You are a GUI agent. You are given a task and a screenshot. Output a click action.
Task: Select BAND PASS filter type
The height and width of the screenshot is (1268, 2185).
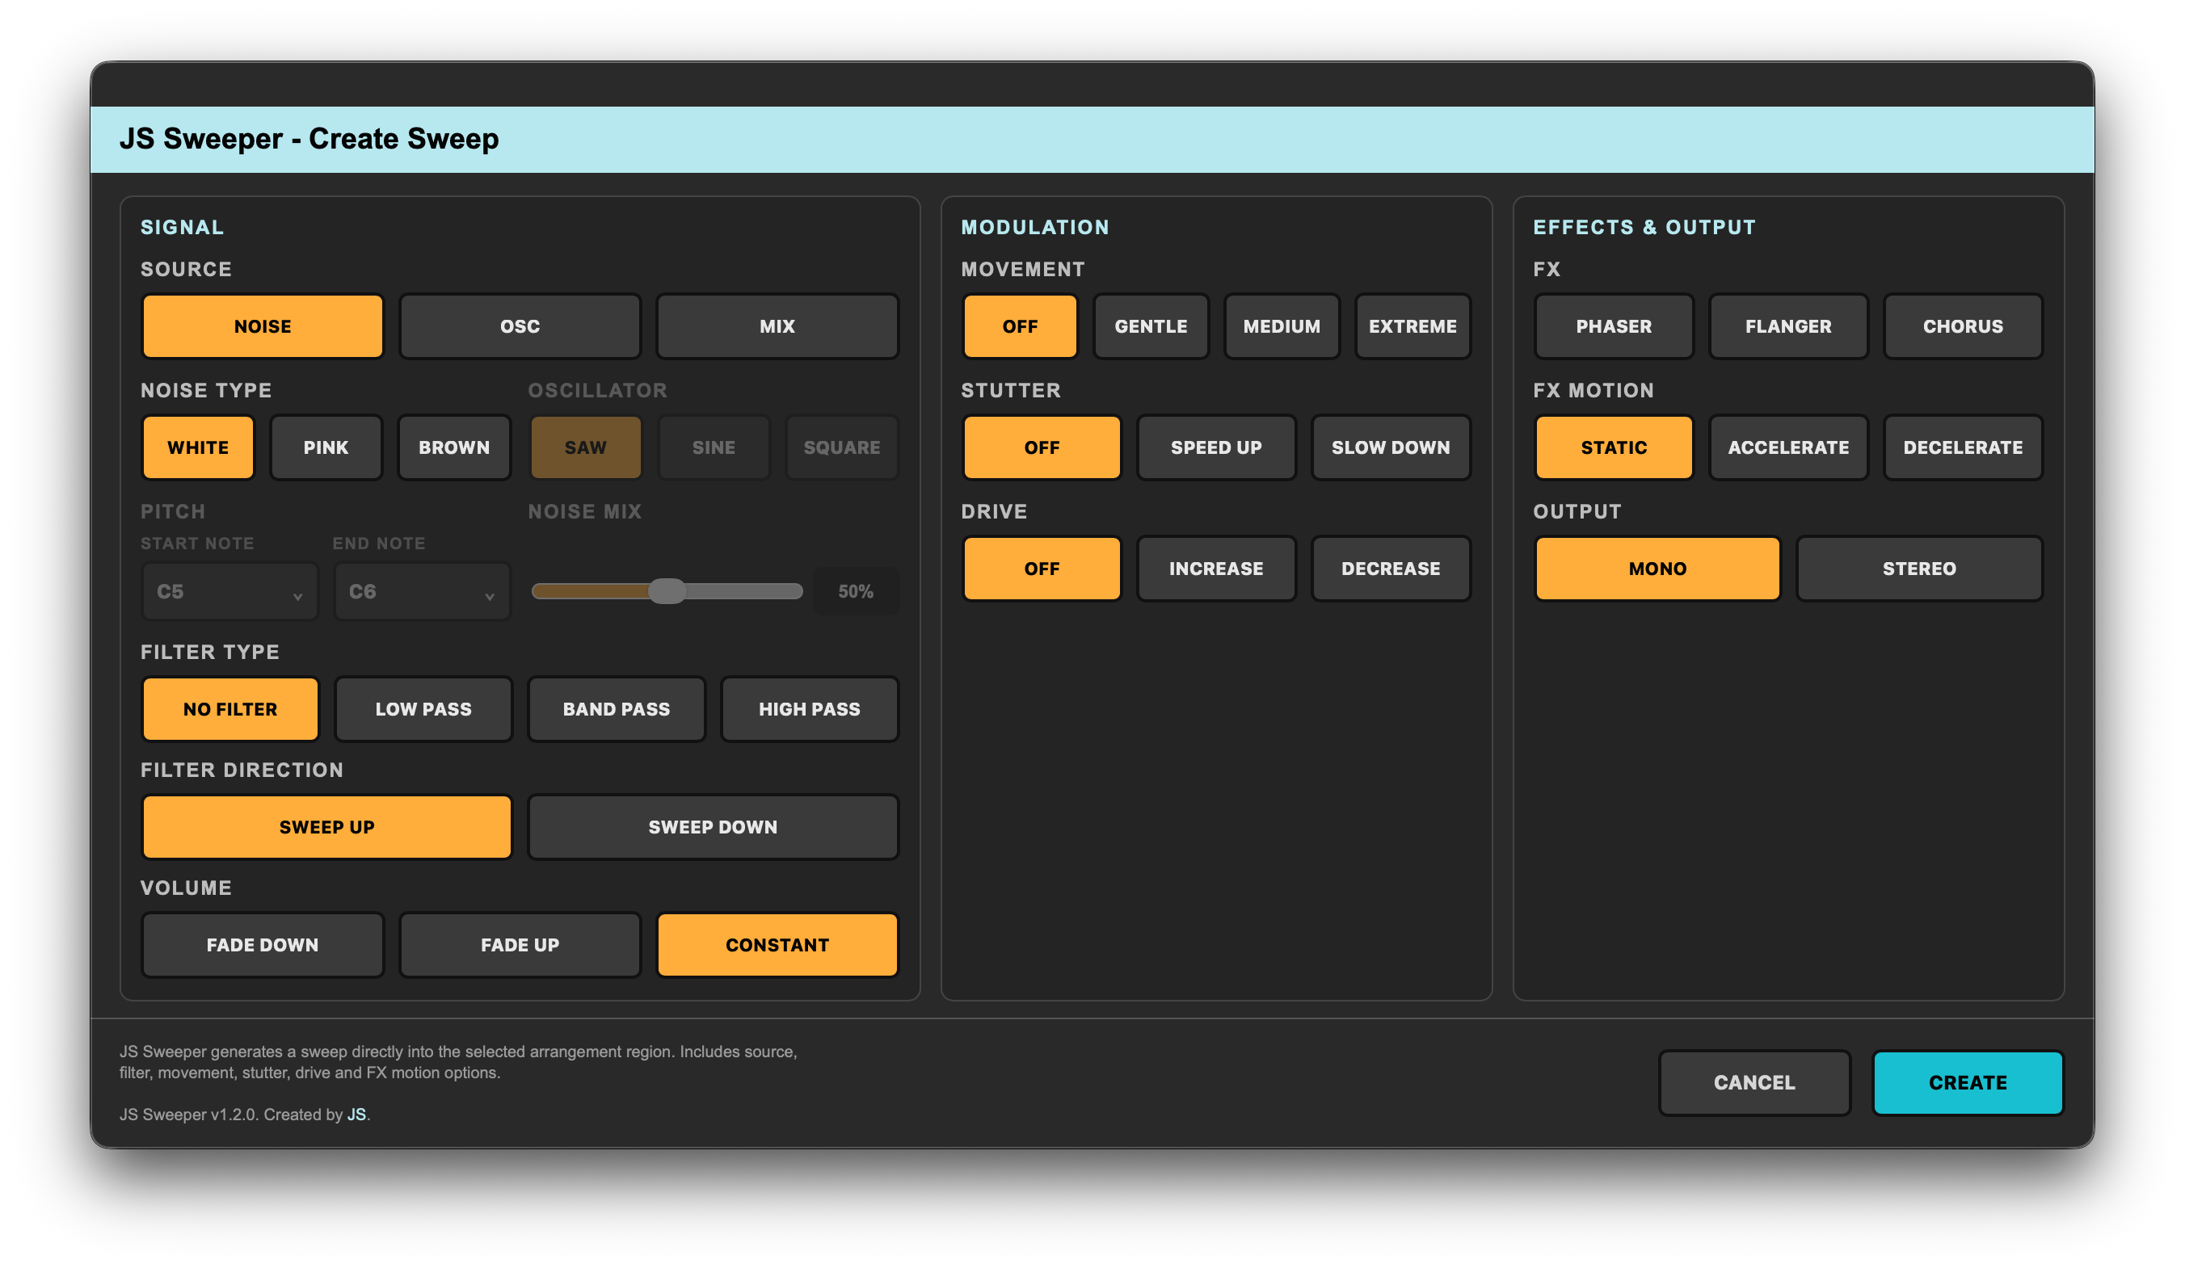pyautogui.click(x=617, y=709)
